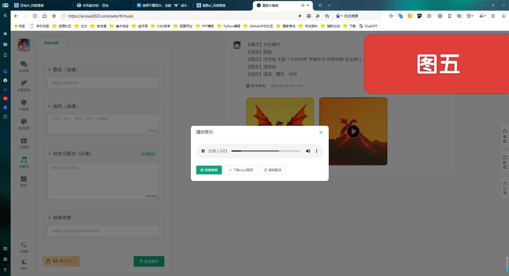This screenshot has height=276, width=509.
Task: Open GitHub中文社区 bookmark folder
Action: pos(258,26)
